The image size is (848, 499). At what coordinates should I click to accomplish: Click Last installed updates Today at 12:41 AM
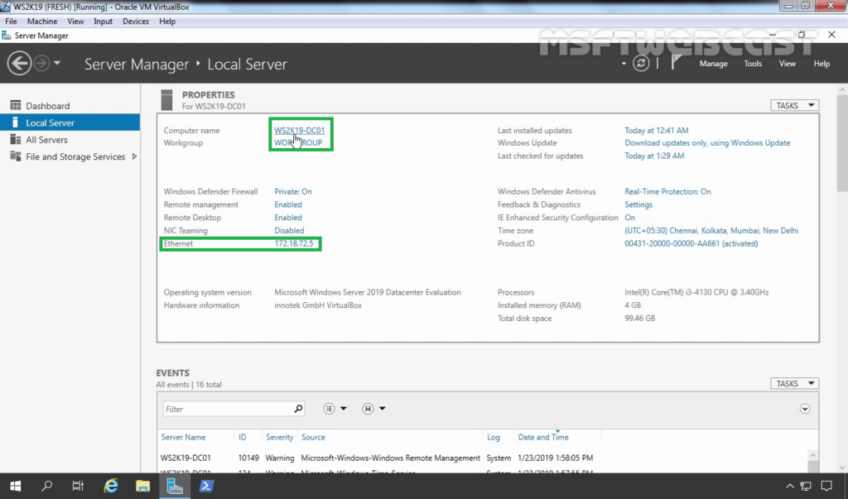pos(656,130)
